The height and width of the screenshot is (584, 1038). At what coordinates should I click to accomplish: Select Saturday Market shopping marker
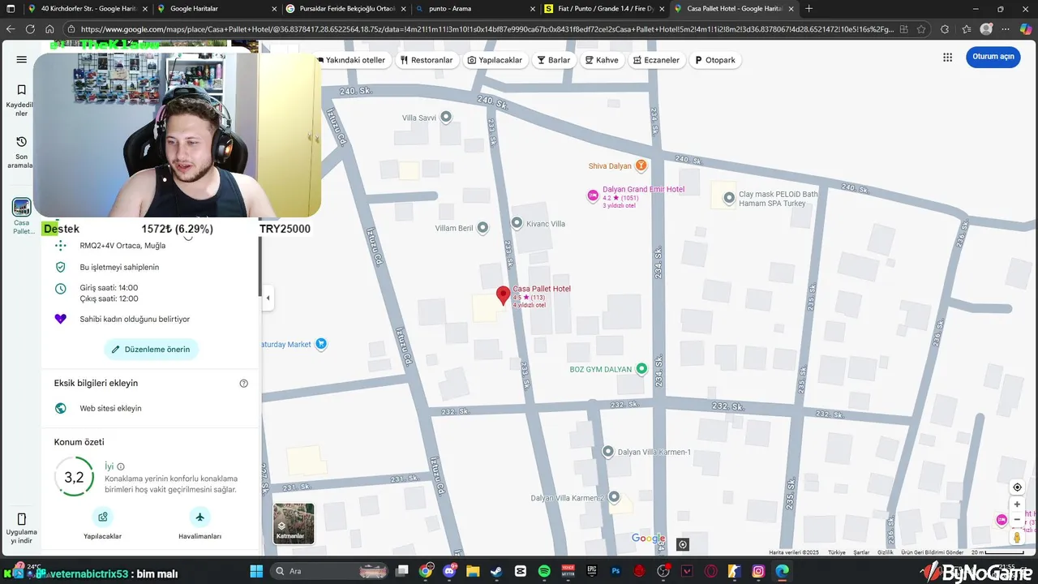click(321, 344)
